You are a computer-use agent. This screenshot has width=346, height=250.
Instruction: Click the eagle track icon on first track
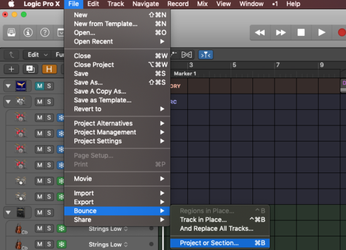(x=20, y=86)
